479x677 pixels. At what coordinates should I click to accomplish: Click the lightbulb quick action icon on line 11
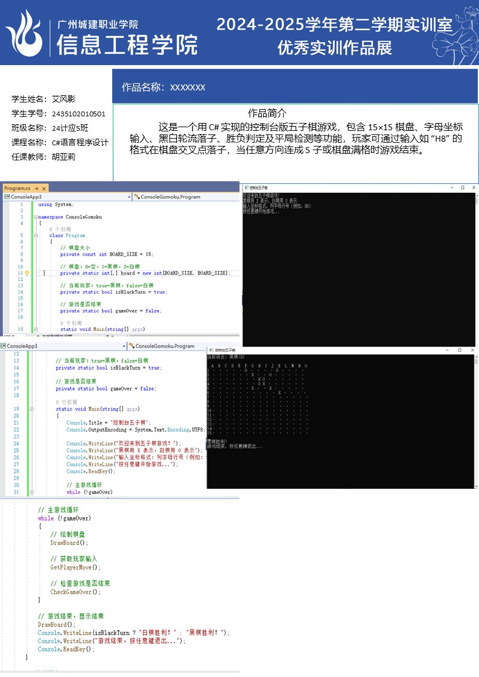pos(27,273)
